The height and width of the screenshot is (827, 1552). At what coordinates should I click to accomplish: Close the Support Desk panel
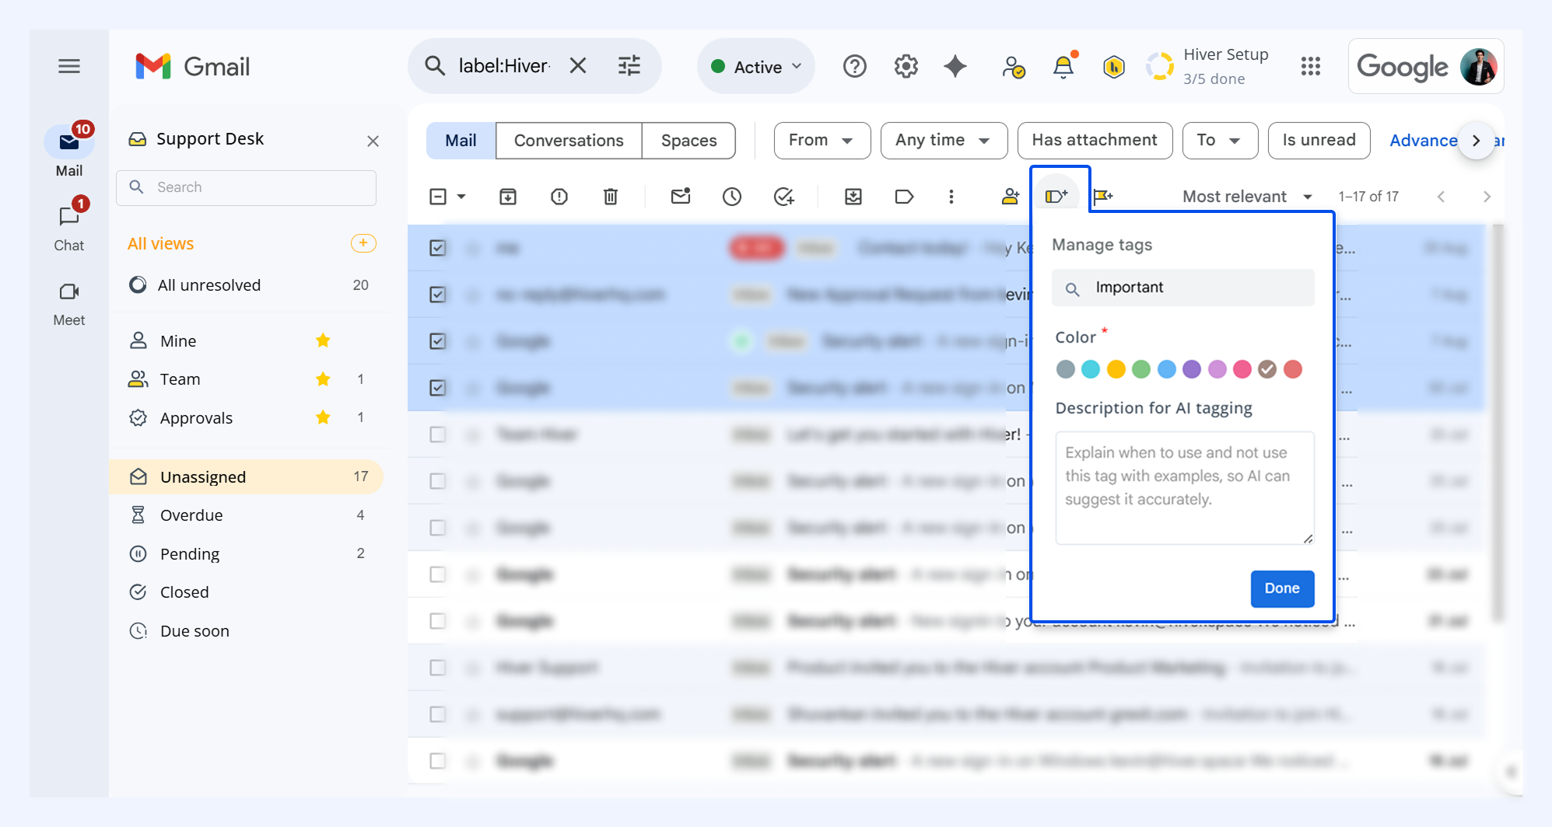pos(373,141)
